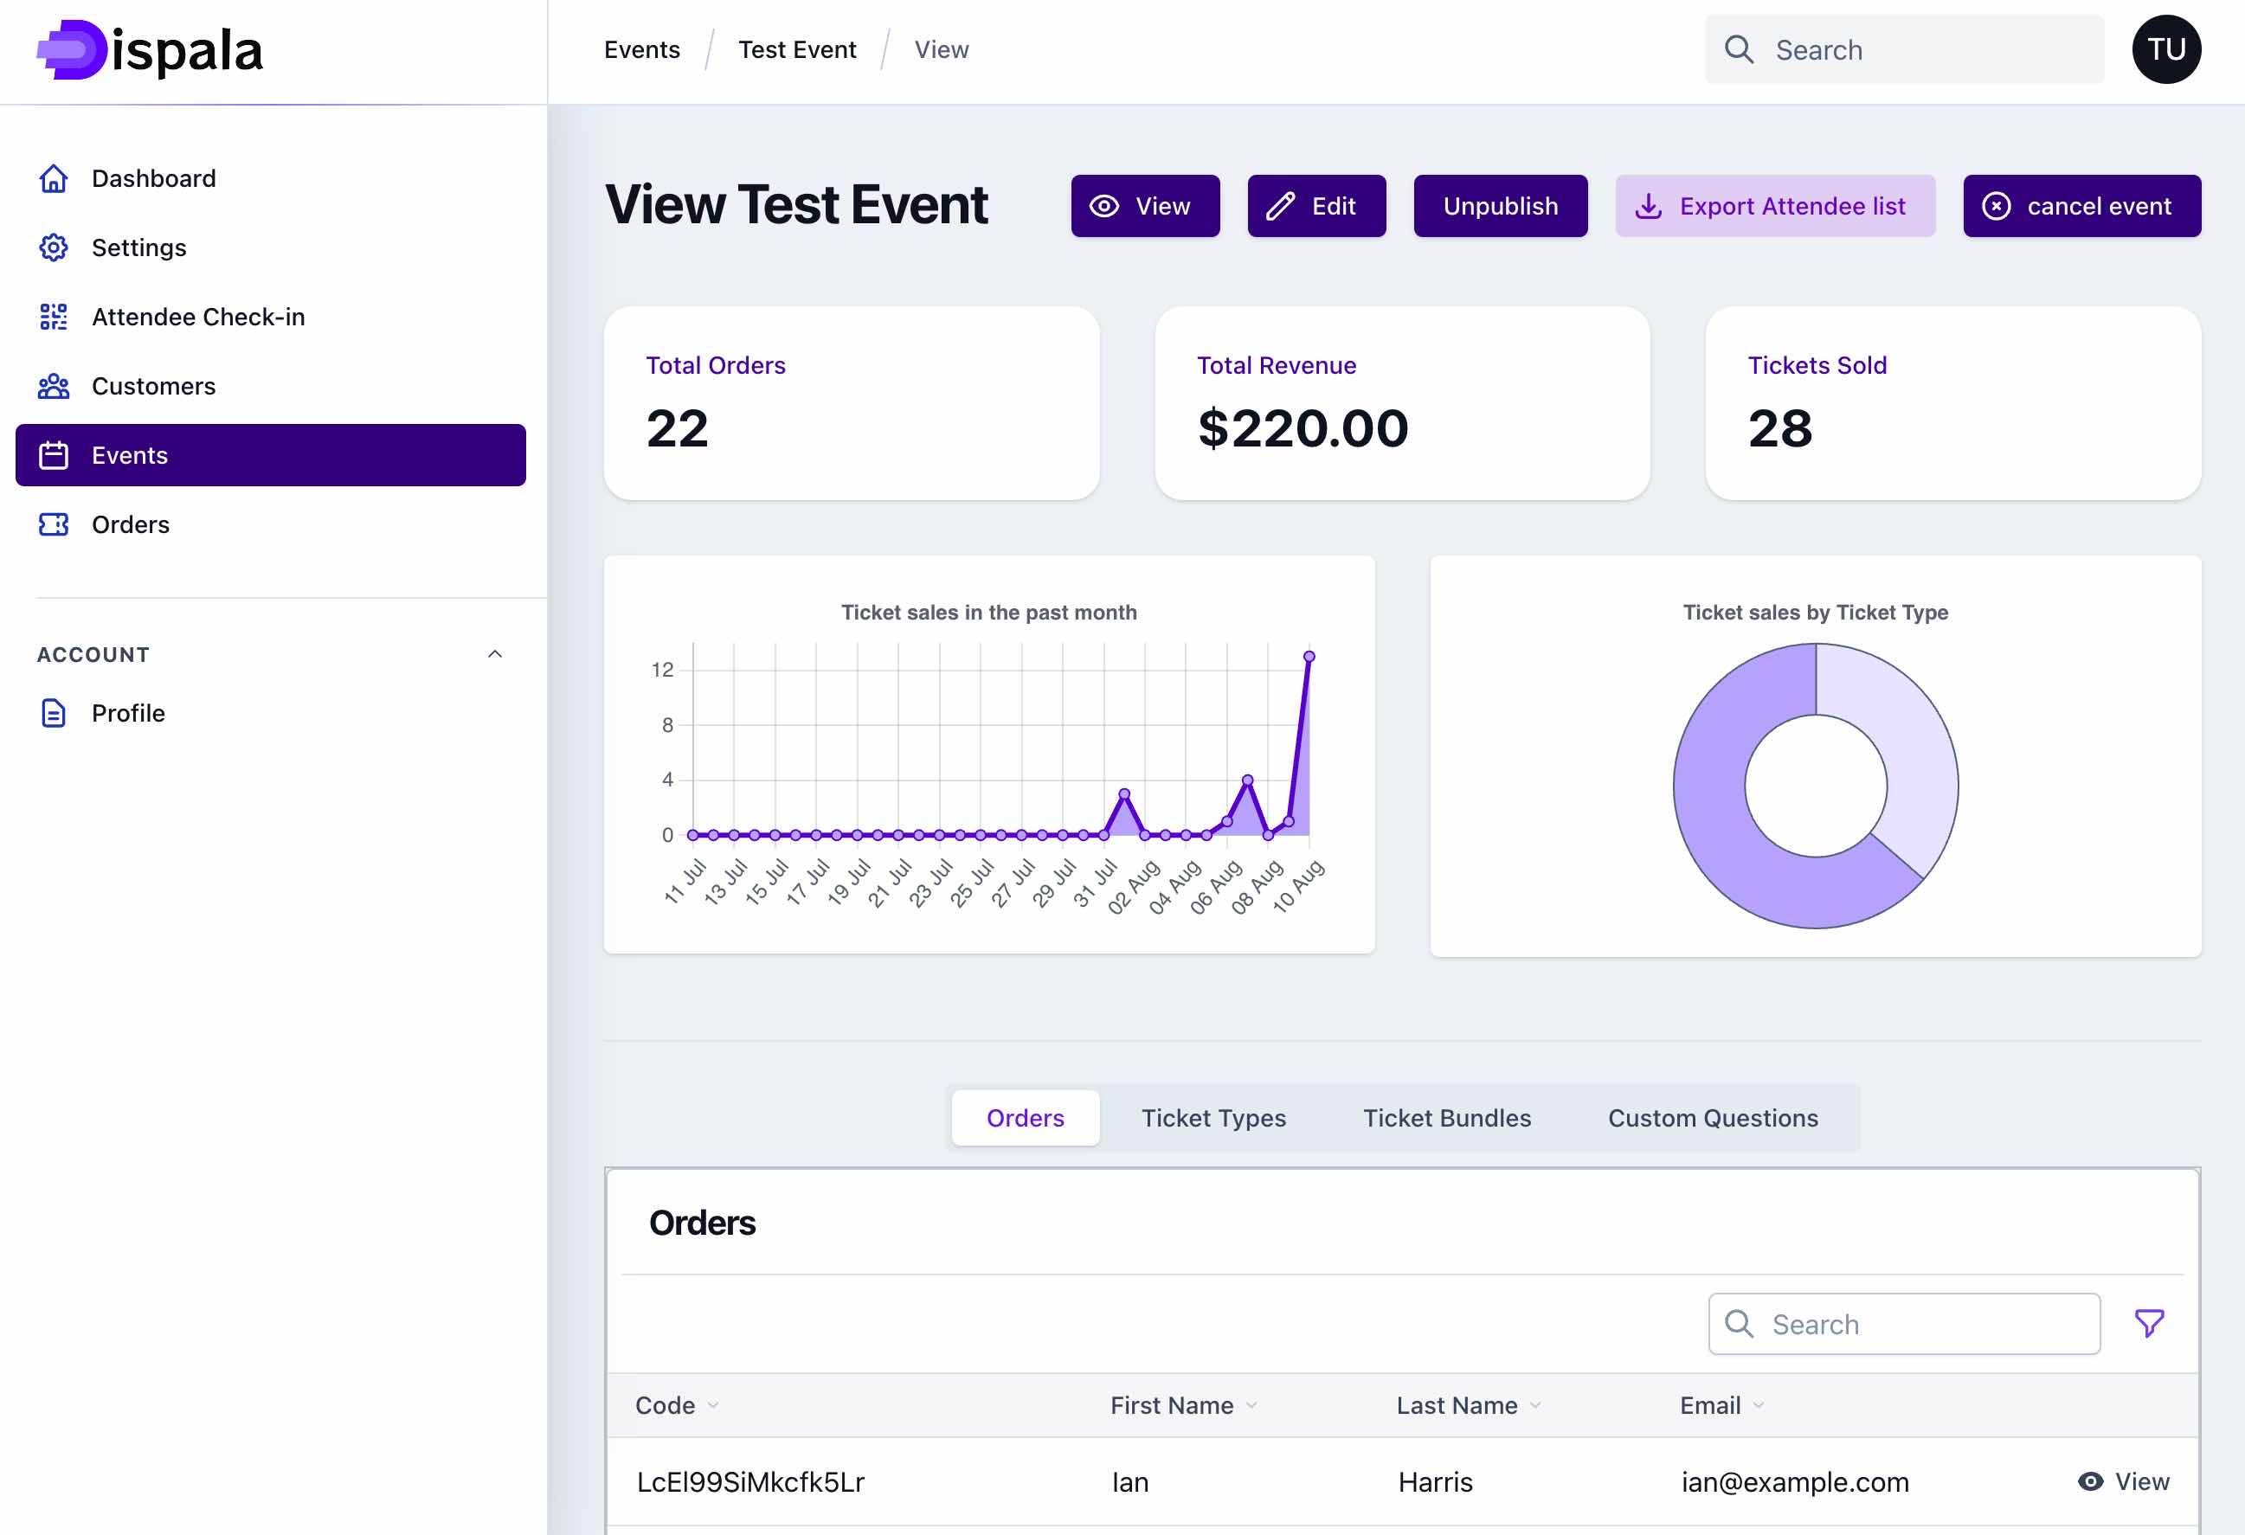This screenshot has width=2245, height=1535.
Task: Open the Ticket Bundles tab
Action: click(x=1446, y=1118)
